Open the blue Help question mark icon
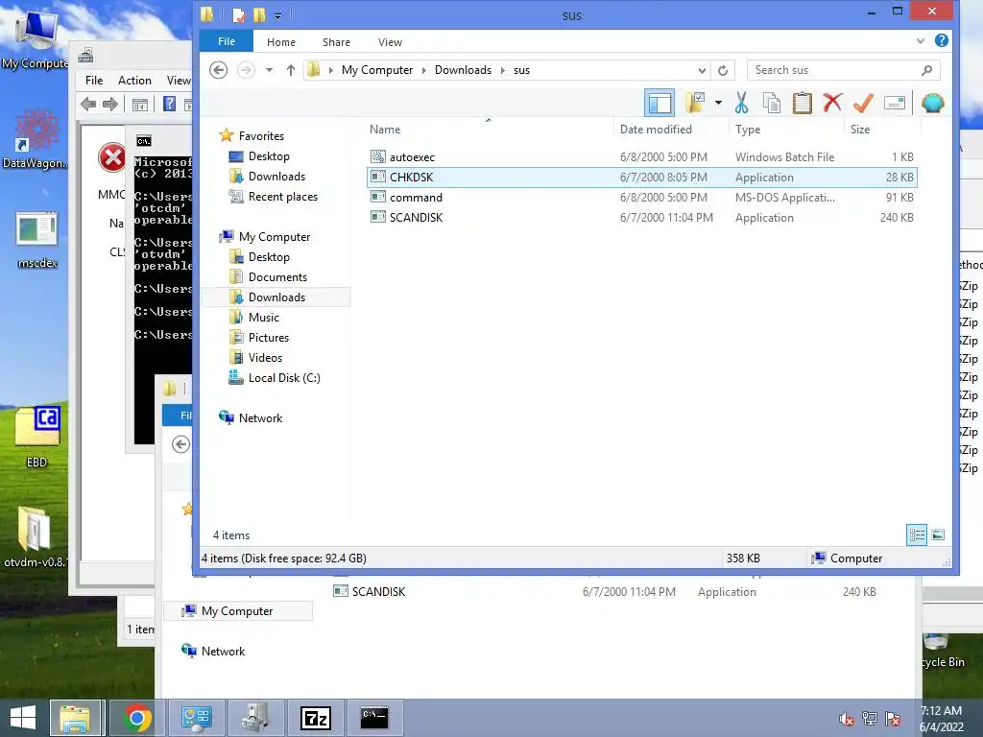Screen dimensions: 983x737 tap(941, 40)
